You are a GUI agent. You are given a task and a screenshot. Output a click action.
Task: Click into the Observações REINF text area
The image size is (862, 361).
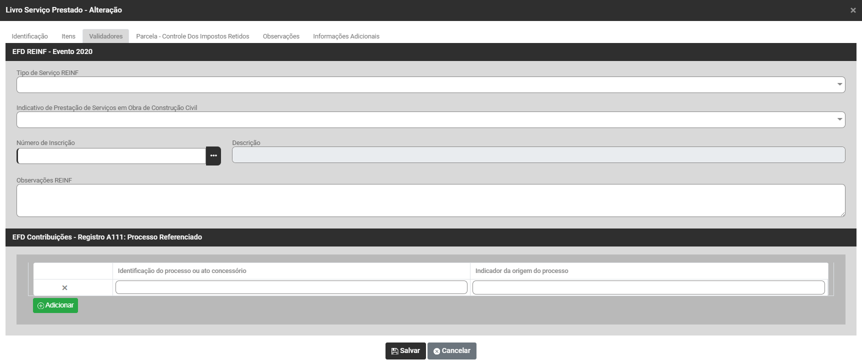pyautogui.click(x=430, y=200)
